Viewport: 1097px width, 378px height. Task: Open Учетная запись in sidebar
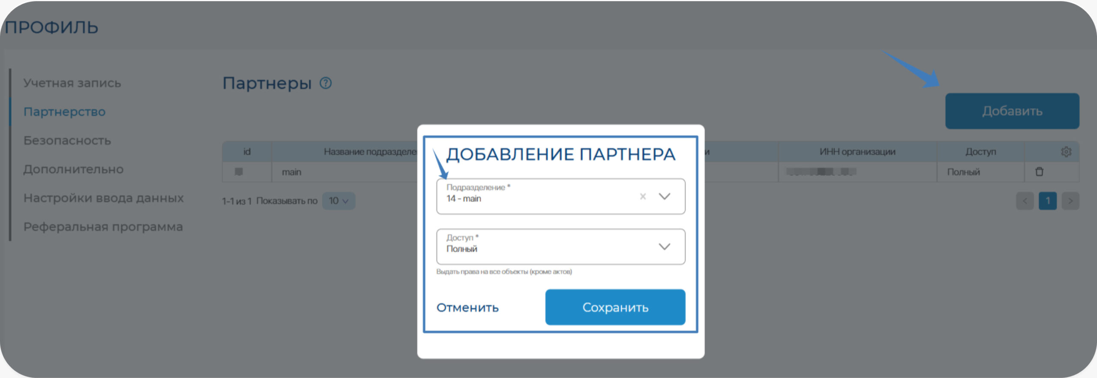tap(72, 83)
